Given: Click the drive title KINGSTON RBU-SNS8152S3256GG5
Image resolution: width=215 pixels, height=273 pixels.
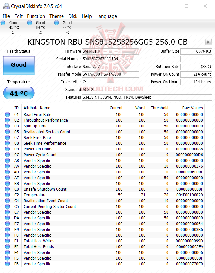Looking at the screenshot, I should click(x=108, y=42).
